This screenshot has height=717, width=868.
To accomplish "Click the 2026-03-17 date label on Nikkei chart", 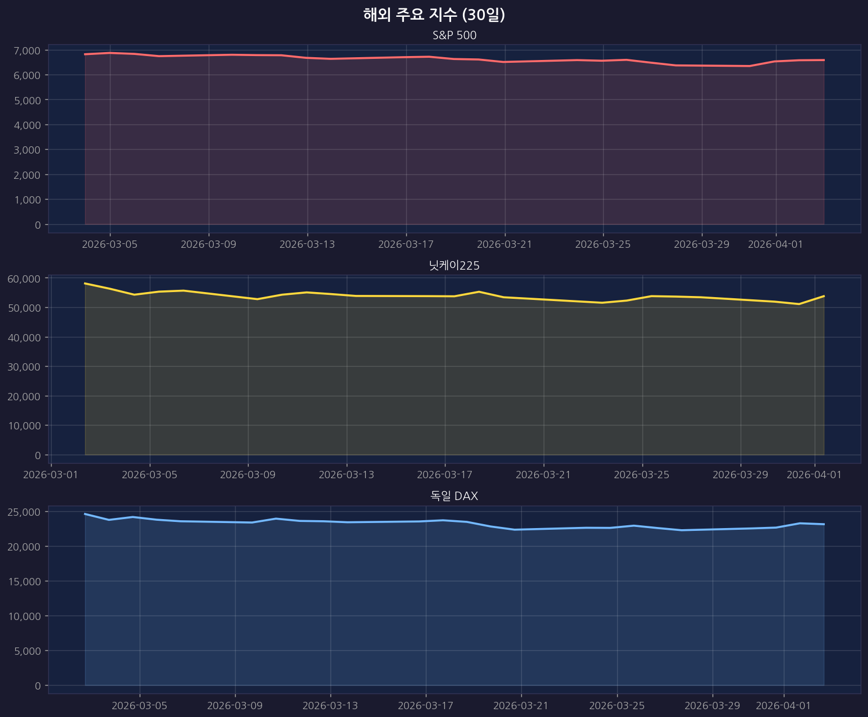I will 445,475.
